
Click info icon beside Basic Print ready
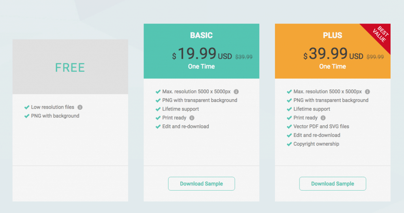tap(192, 118)
